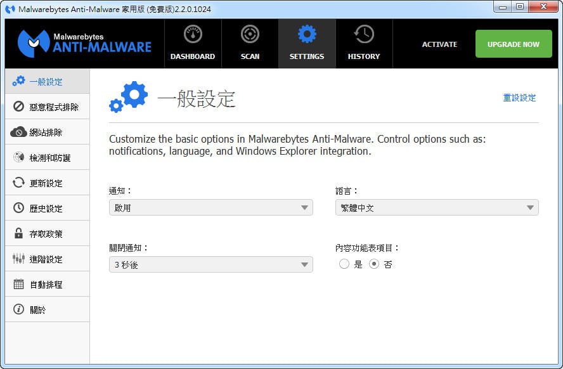Open 關於 page in sidebar
The image size is (563, 369).
[x=48, y=309]
